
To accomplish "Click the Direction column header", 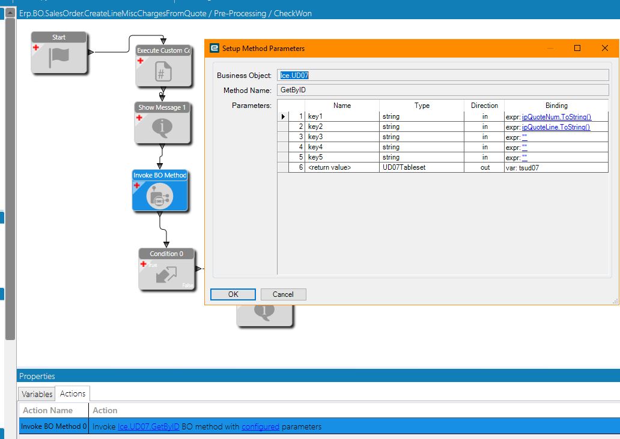I will click(484, 106).
